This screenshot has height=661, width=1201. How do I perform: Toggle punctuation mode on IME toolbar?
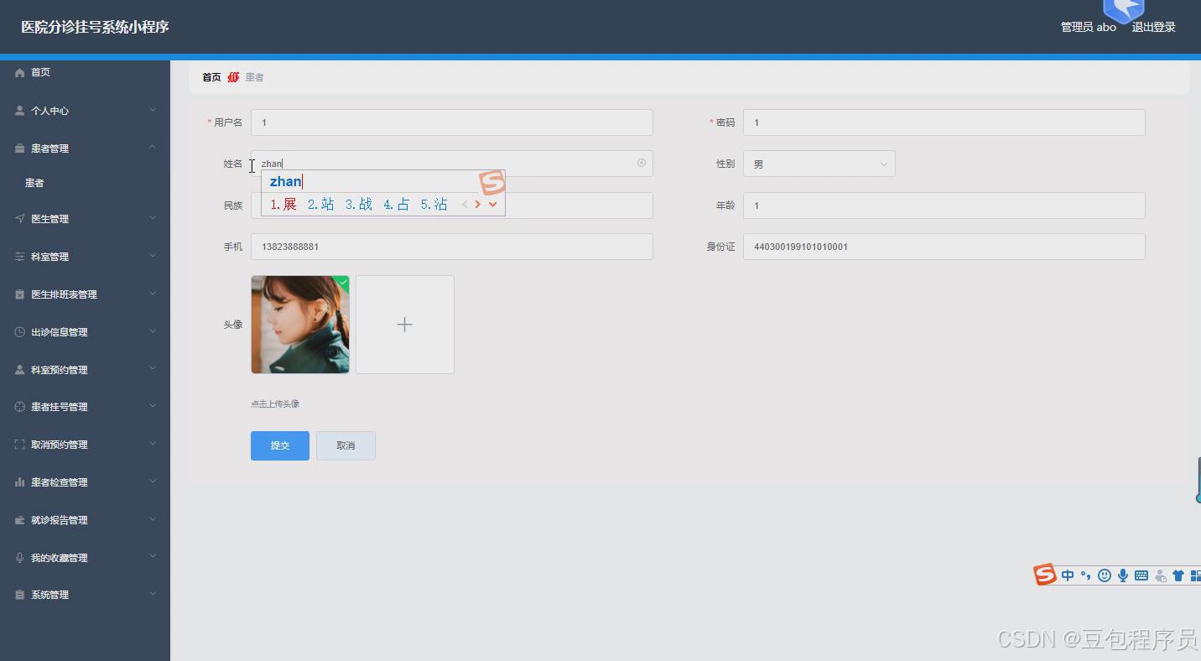(x=1085, y=575)
